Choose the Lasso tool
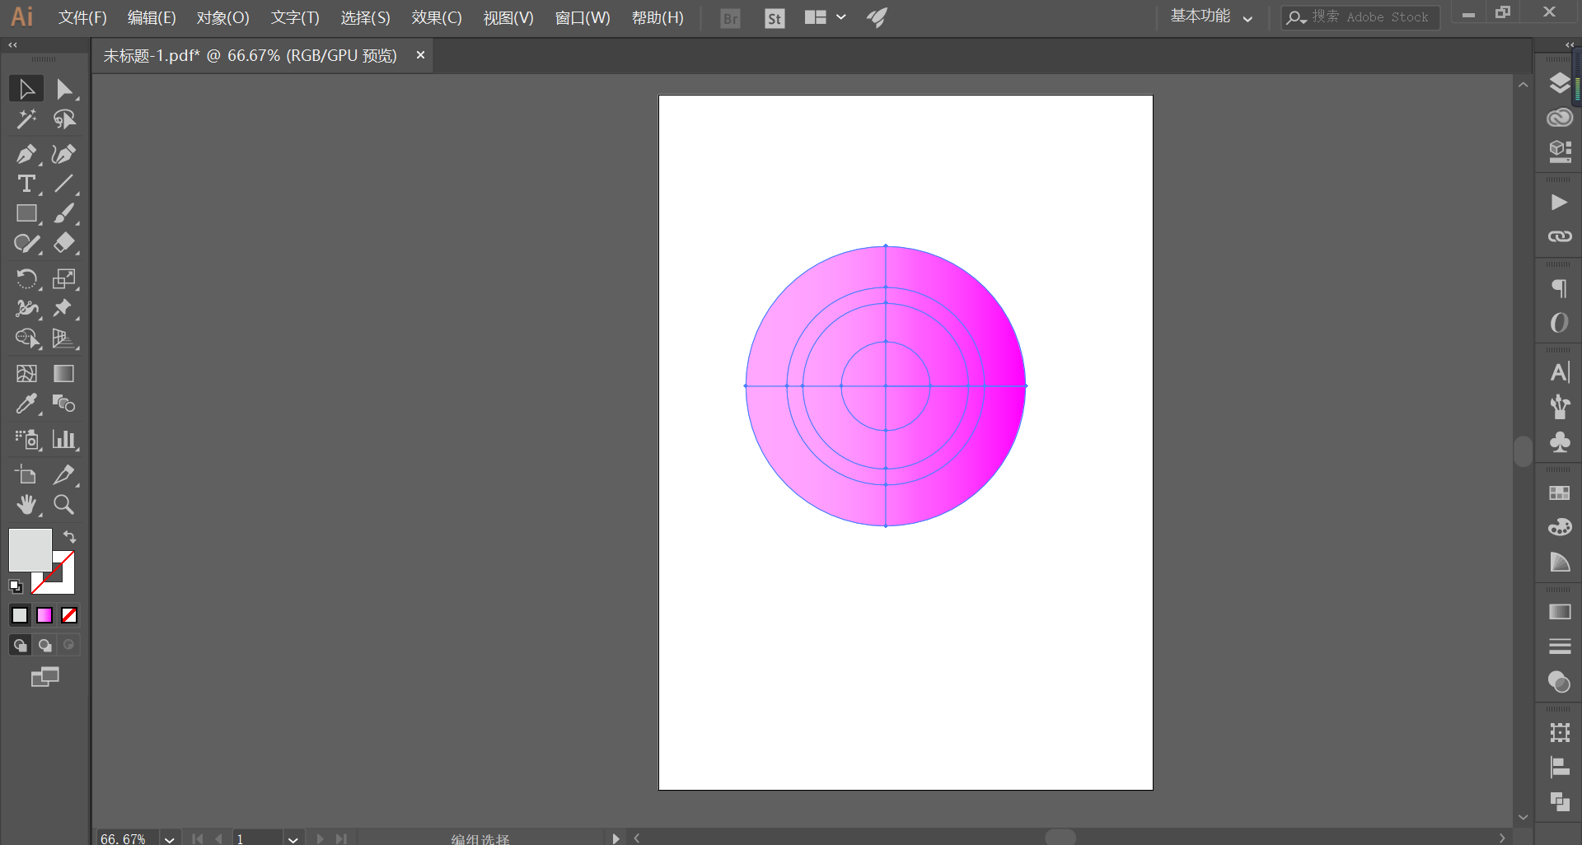Viewport: 1582px width, 845px height. pos(64,119)
